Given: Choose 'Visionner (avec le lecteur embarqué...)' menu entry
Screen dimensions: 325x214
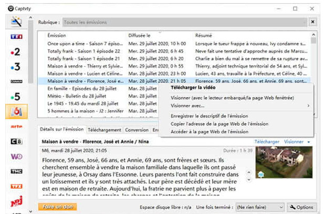Looking at the screenshot, I should coord(232,98).
